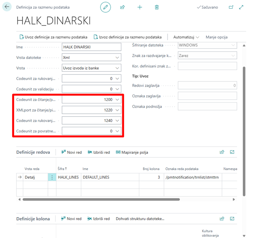Click Mapiranje polja button
This screenshot has height=238, width=255.
click(132, 152)
